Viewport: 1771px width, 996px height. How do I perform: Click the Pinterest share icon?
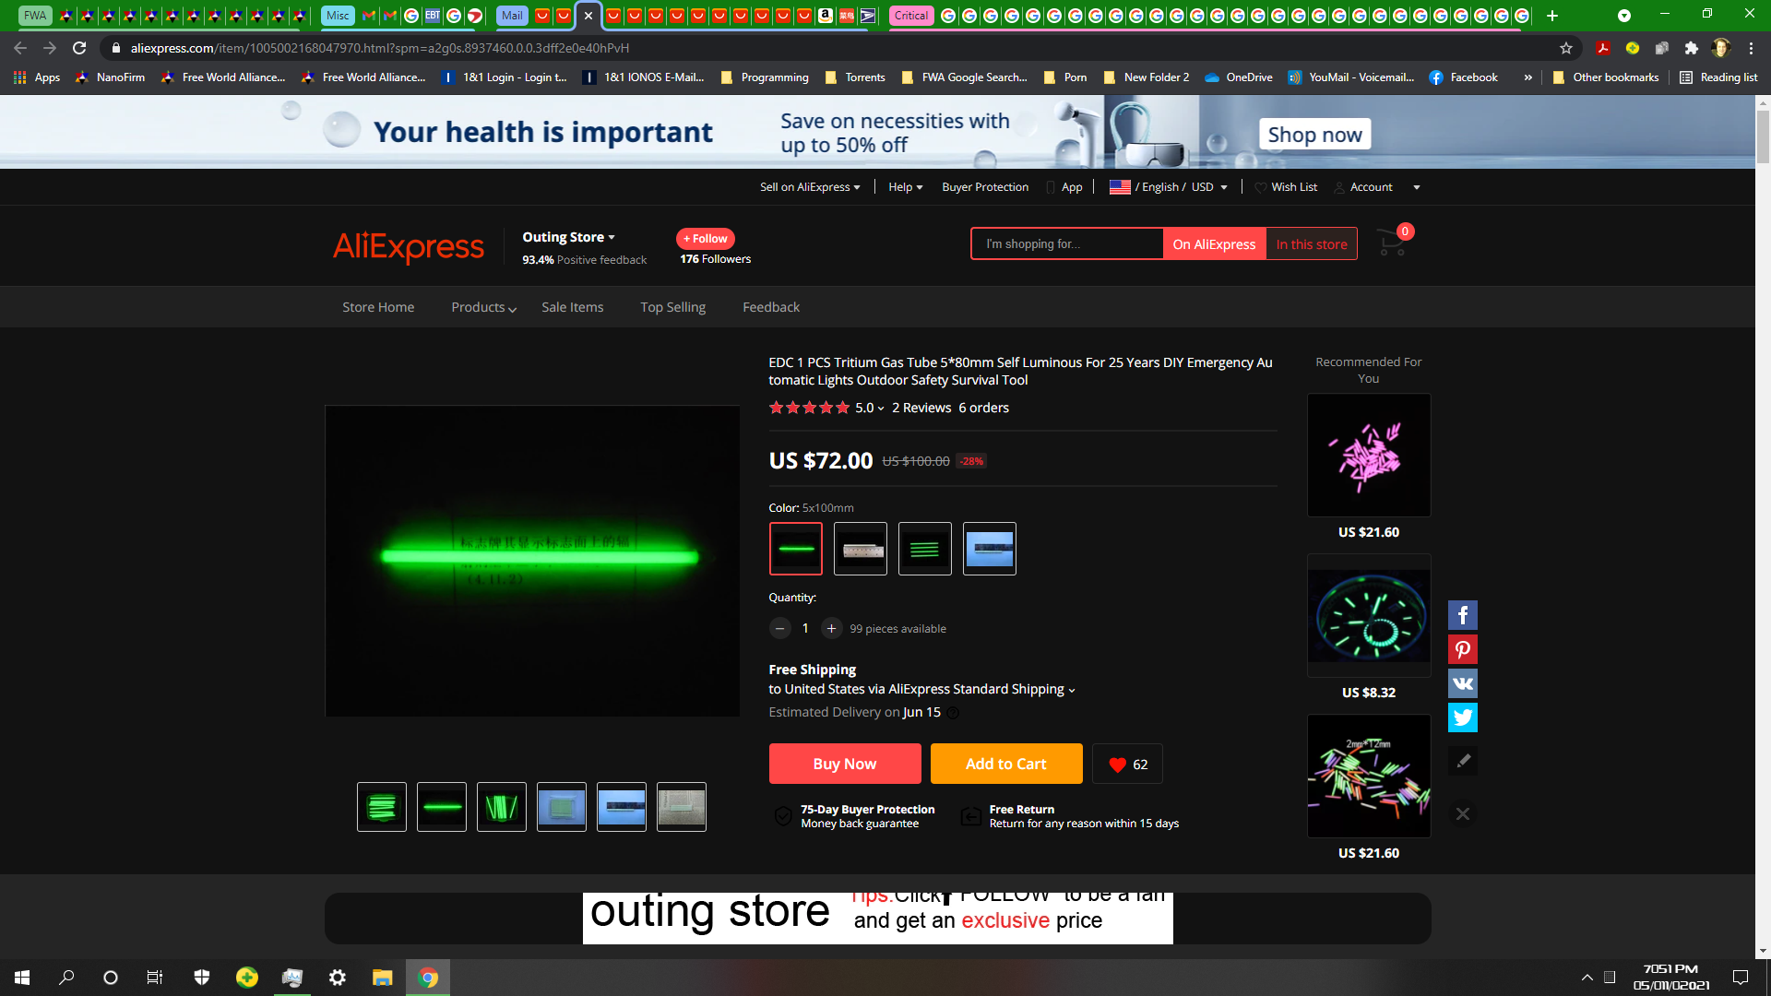[1462, 649]
